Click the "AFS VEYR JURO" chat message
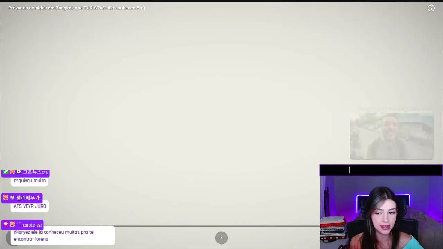Screen dimensions: 443x249 (30, 206)
